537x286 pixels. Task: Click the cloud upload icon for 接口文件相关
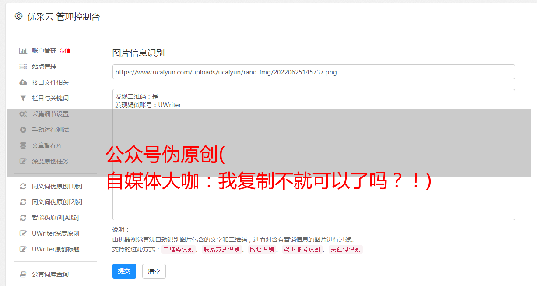[x=23, y=82]
